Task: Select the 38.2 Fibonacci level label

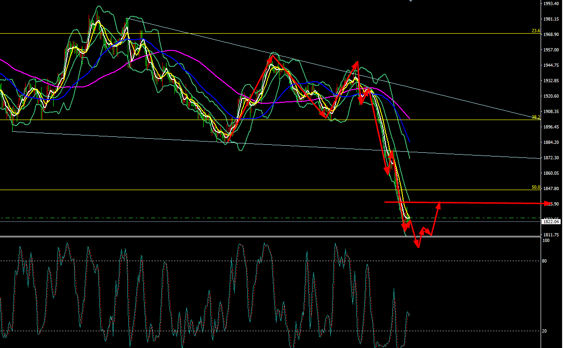Action: coord(535,117)
